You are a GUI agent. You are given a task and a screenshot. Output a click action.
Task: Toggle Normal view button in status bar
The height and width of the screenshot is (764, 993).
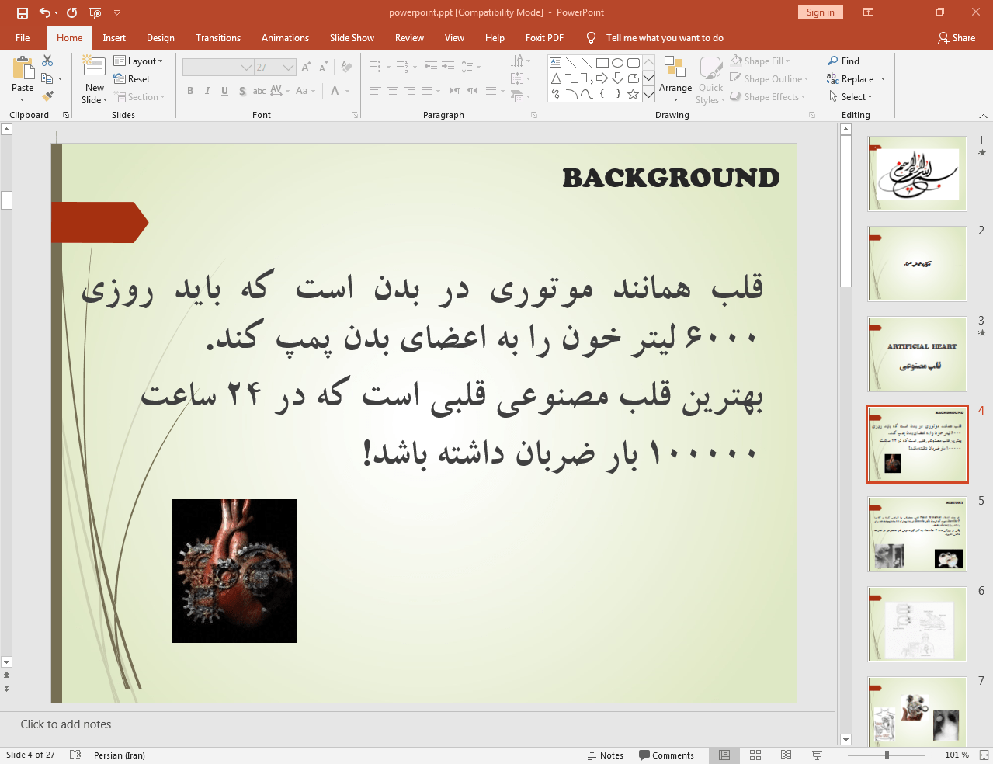(x=724, y=755)
